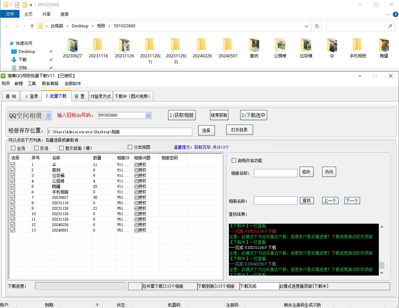This screenshot has height=308, width=399.
Task: Click 1:获取相册 button
Action: point(182,115)
